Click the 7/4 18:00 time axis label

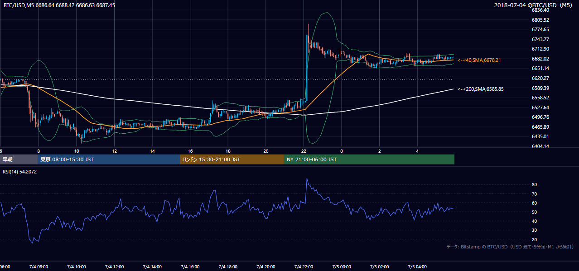pyautogui.click(x=228, y=267)
